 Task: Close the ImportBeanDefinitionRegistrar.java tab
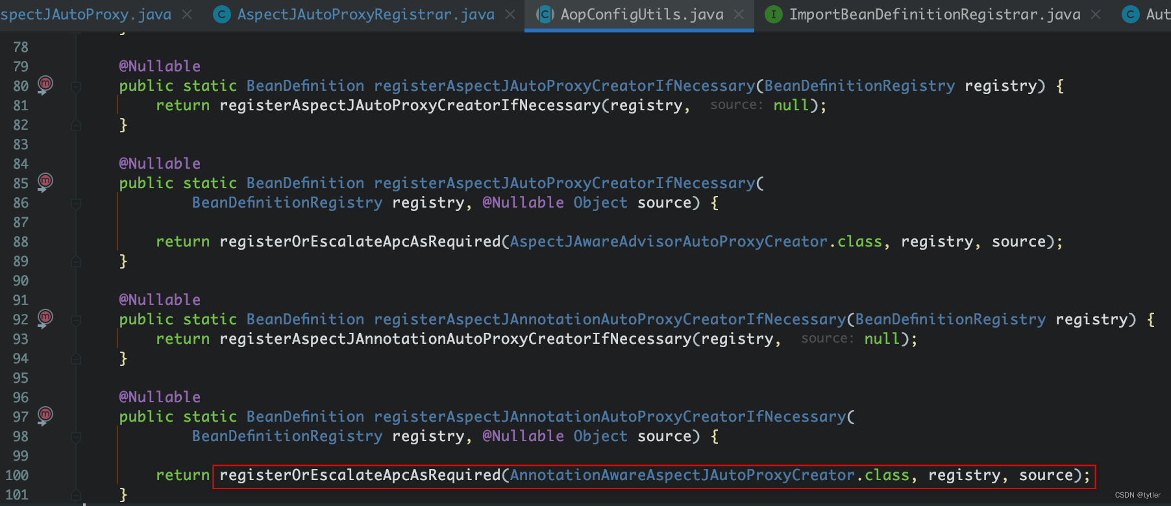tap(1096, 14)
